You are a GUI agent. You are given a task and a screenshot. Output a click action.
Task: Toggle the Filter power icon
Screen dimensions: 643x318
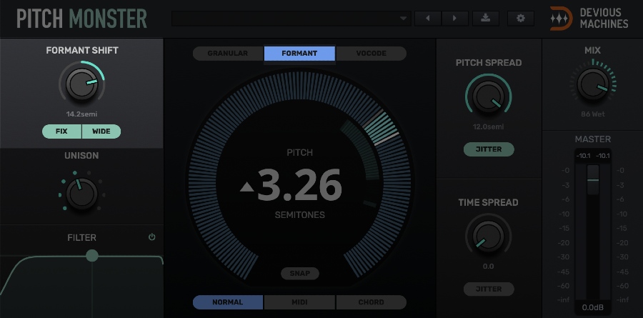(x=151, y=237)
